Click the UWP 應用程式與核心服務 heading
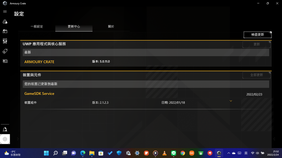Viewport: 282px width, 158px height. [x=44, y=44]
